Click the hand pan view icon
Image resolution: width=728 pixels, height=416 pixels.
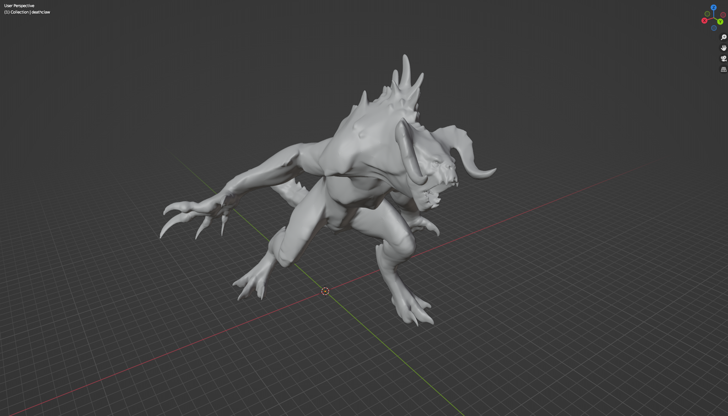723,48
